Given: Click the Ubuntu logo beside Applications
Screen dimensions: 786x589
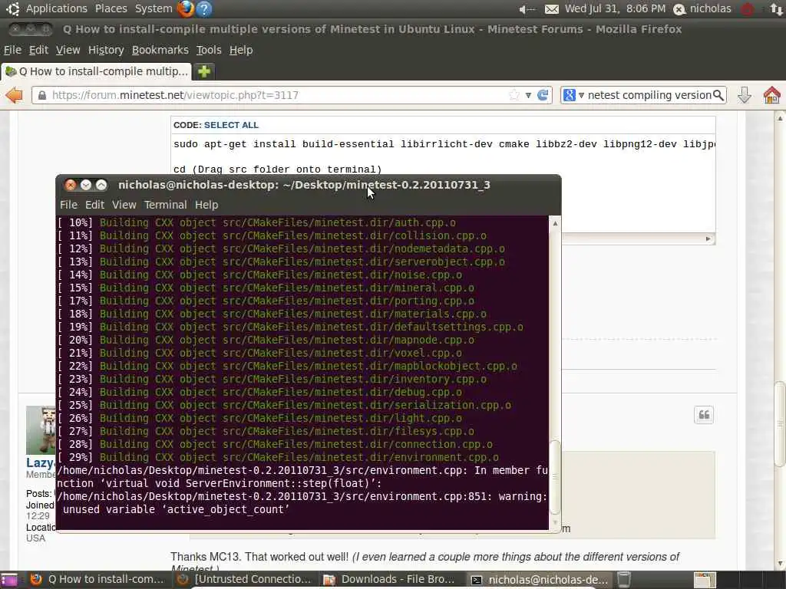Looking at the screenshot, I should pyautogui.click(x=12, y=8).
